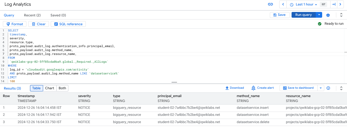Image resolution: width=347 pixels, height=127 pixels.
Task: Save to dashboard button
Action: pos(299,88)
